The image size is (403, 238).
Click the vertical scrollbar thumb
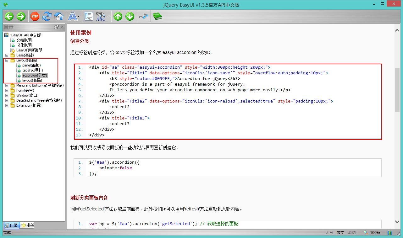click(x=397, y=89)
